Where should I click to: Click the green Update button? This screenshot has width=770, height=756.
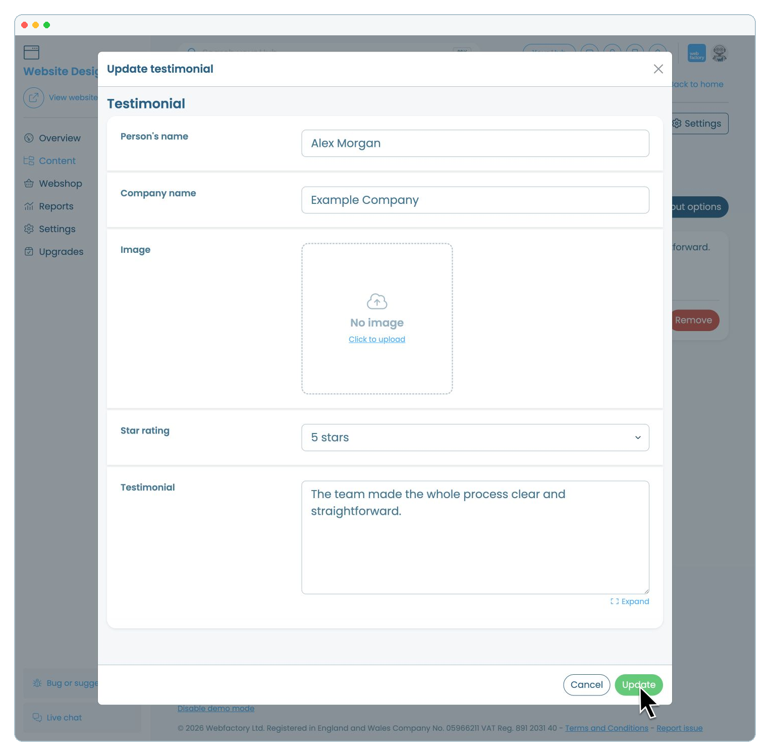pos(638,685)
